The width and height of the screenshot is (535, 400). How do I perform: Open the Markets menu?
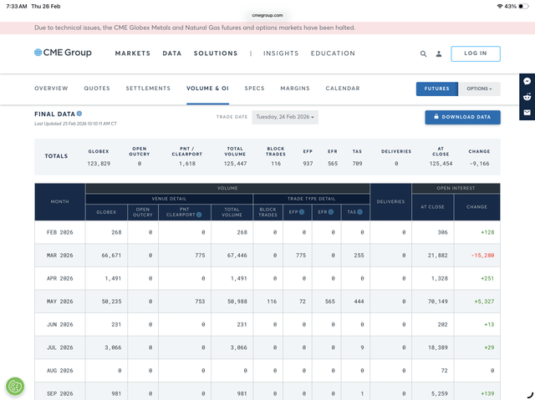[132, 53]
